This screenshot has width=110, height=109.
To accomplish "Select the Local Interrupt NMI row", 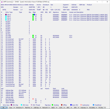I will coord(26,86).
